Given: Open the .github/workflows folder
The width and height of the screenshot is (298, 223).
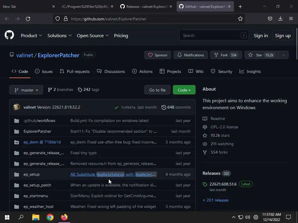Looking at the screenshot, I should (x=39, y=121).
